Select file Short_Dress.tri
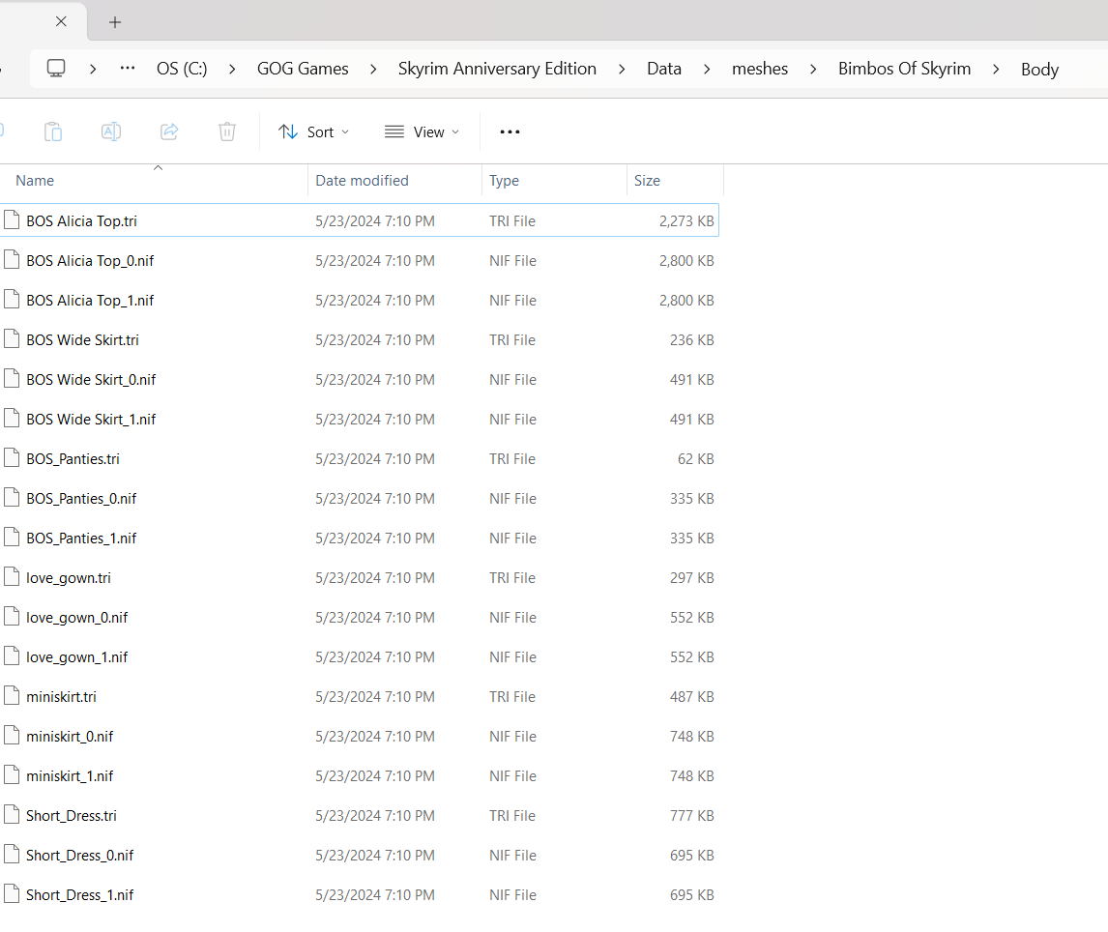 click(x=360, y=815)
